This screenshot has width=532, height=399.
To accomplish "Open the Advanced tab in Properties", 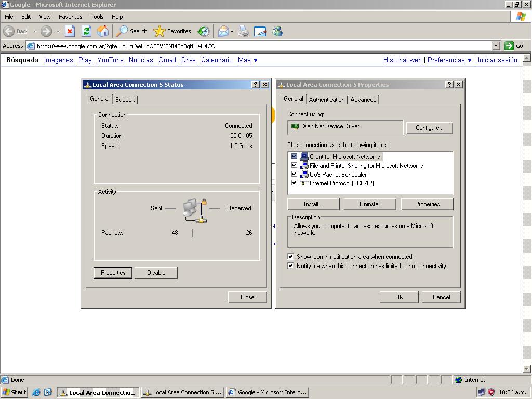I will 363,100.
